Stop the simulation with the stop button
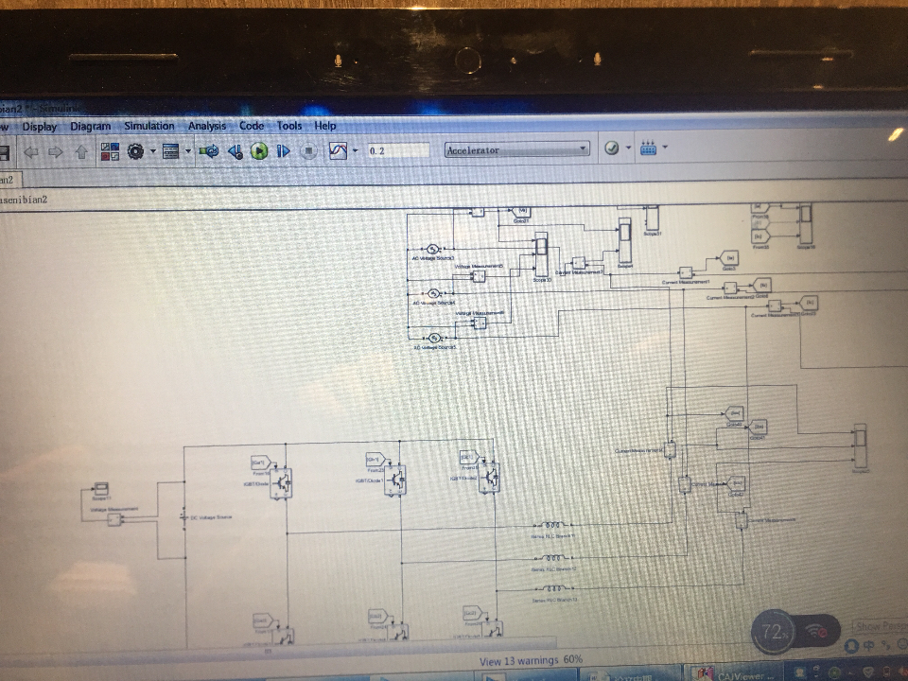 [x=308, y=151]
